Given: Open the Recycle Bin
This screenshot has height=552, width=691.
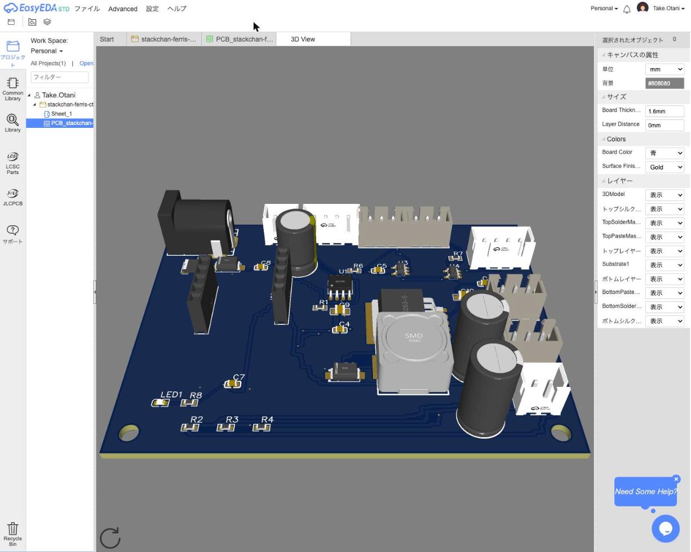Looking at the screenshot, I should pyautogui.click(x=12, y=534).
